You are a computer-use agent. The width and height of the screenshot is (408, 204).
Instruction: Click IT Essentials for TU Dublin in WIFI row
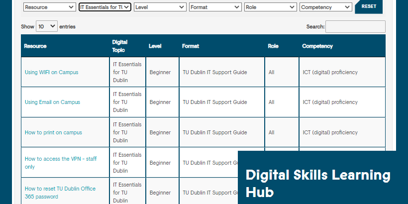(127, 72)
